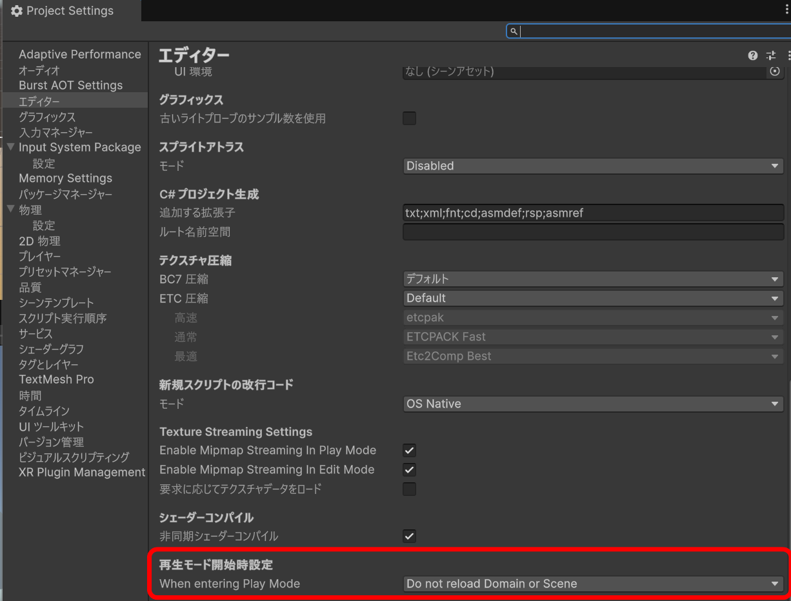
Task: Click the magnifier icon in the search bar
Action: point(513,31)
